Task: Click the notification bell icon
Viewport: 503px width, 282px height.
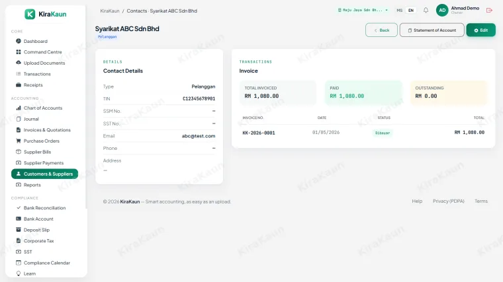Action: 426,11
